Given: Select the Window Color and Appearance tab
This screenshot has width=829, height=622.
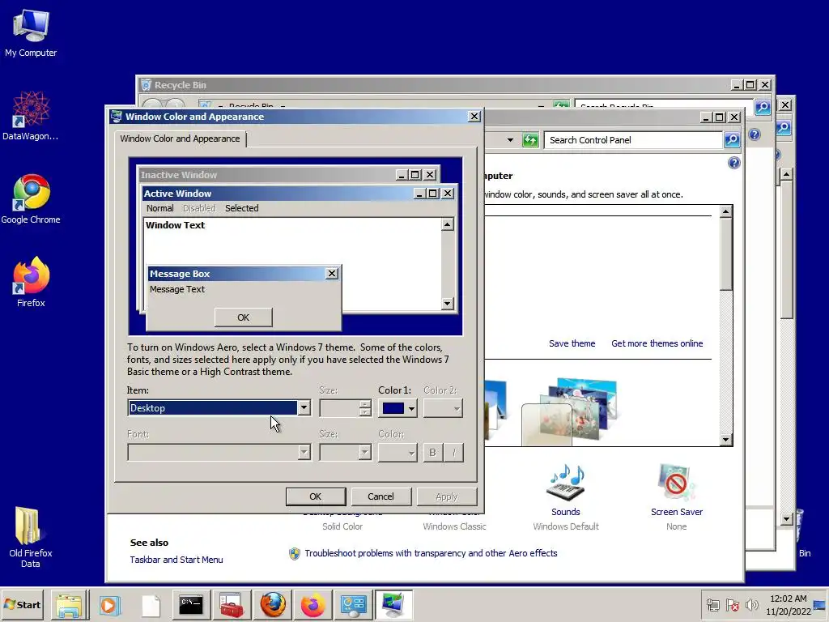Looking at the screenshot, I should tap(180, 138).
